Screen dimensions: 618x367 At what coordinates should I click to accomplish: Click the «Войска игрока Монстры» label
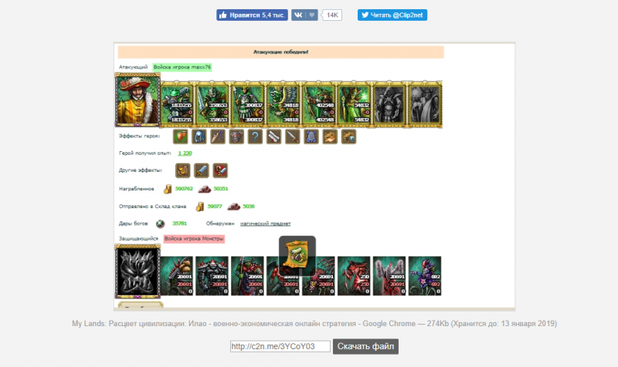(194, 239)
